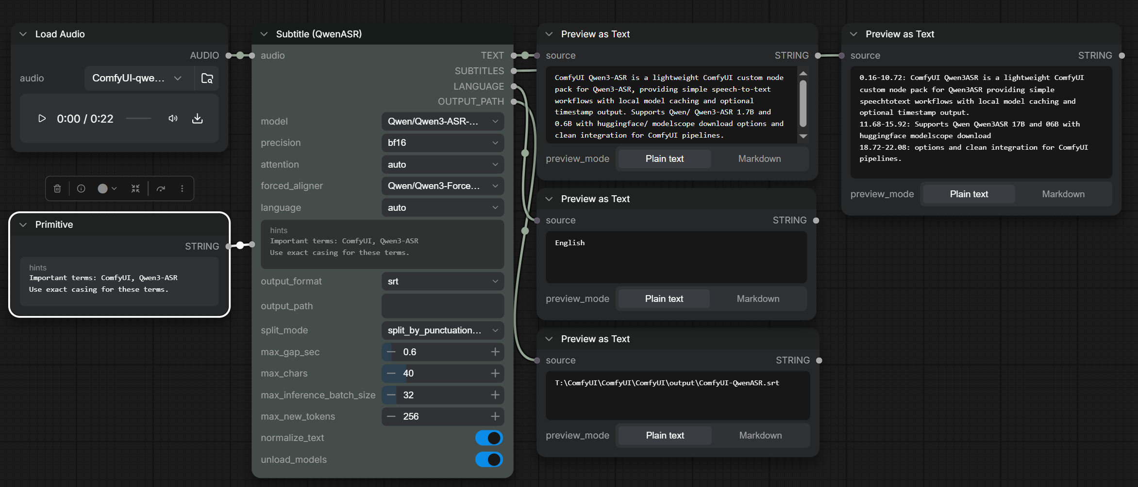Seek using the audio progress bar
The width and height of the screenshot is (1138, 487).
(138, 119)
